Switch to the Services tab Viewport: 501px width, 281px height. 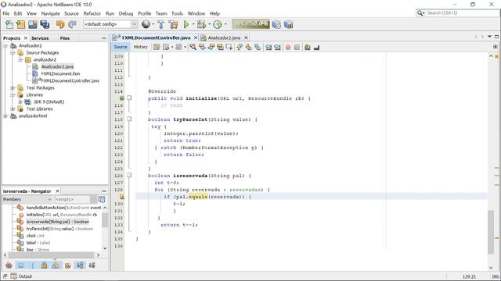click(x=40, y=38)
